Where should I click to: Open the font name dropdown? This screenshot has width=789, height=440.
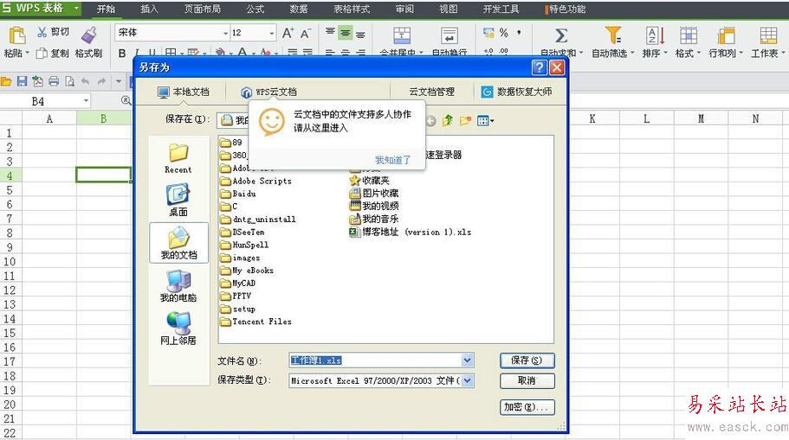(225, 33)
